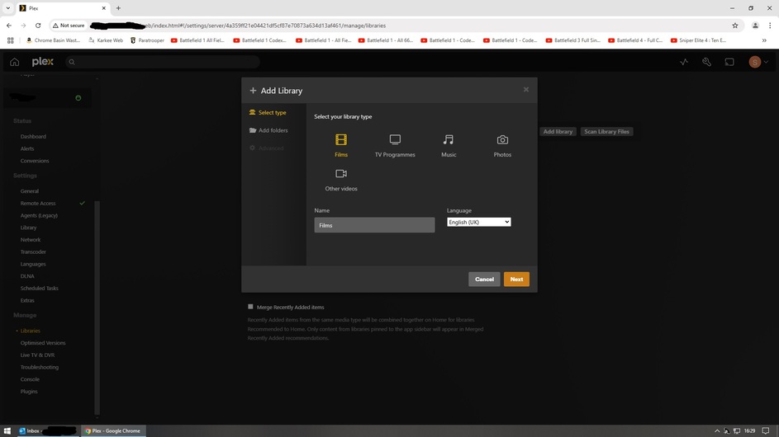This screenshot has height=437, width=779.
Task: Bookmark this page with star icon
Action: 734,26
